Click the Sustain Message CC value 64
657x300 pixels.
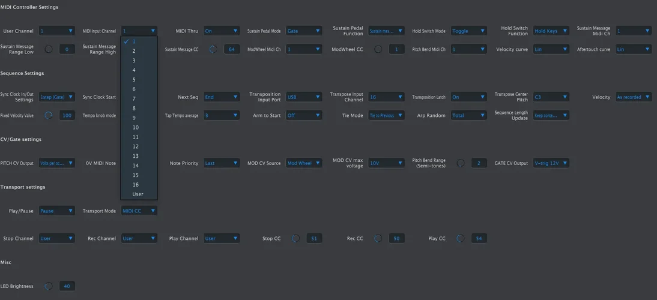[232, 49]
